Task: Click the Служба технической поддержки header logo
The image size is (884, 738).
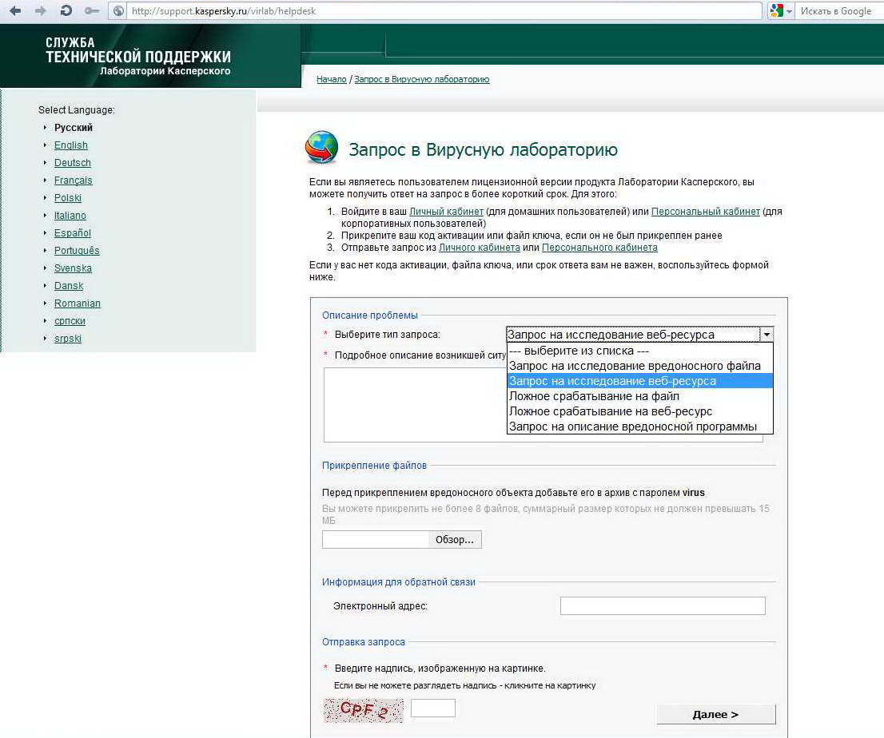Action: [x=138, y=57]
